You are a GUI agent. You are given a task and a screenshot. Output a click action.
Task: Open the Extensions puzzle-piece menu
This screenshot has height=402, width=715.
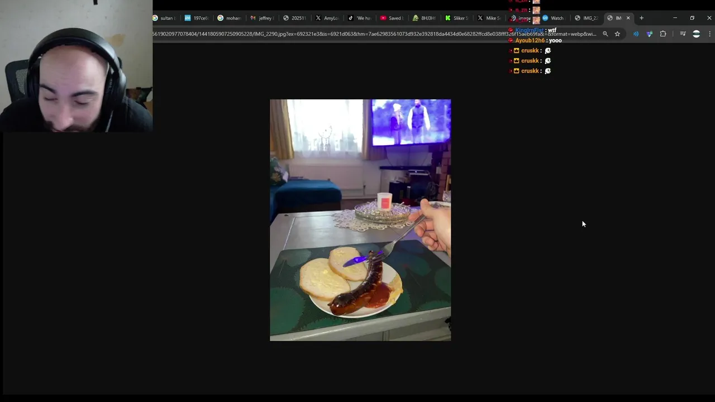point(663,34)
